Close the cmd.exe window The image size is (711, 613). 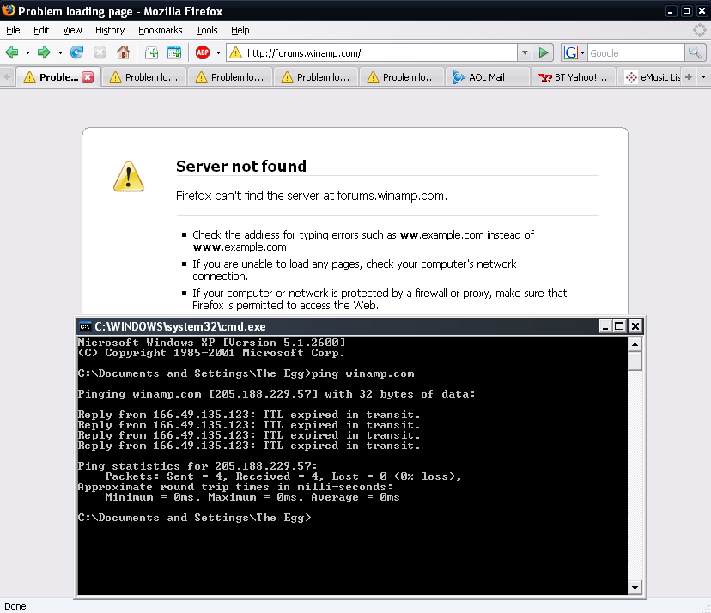[635, 326]
